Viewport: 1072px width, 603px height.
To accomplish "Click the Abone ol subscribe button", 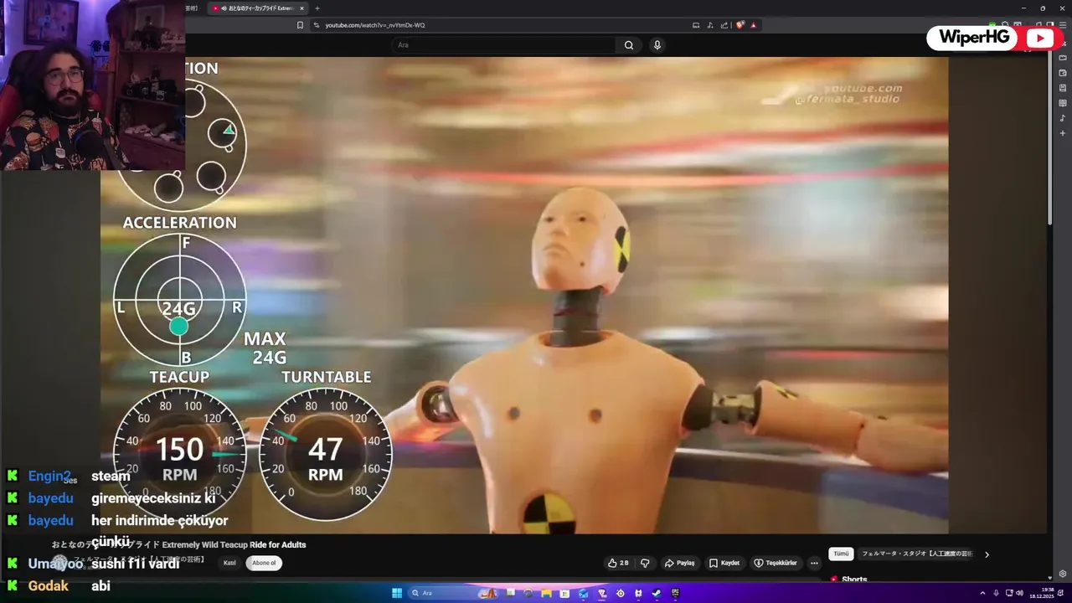I will (x=264, y=563).
